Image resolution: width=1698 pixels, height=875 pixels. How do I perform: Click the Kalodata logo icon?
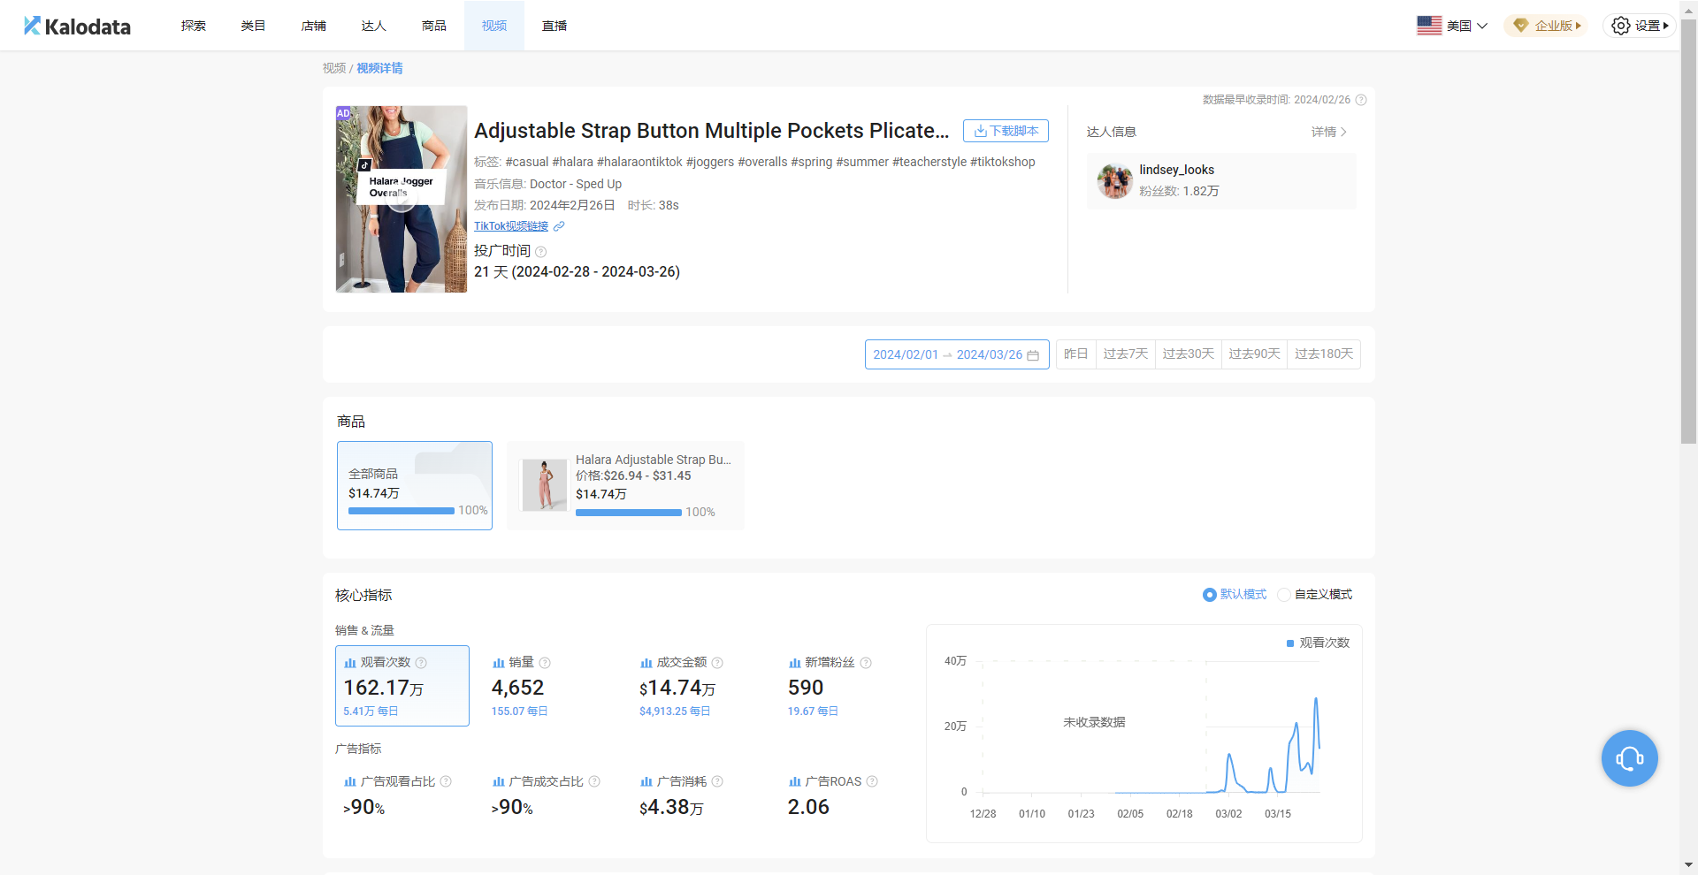coord(32,26)
